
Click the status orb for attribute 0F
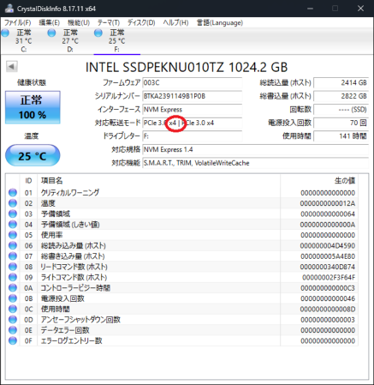click(x=13, y=340)
